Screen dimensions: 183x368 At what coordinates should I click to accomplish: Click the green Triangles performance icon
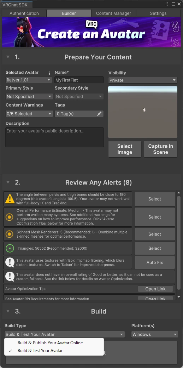[x=10, y=248]
